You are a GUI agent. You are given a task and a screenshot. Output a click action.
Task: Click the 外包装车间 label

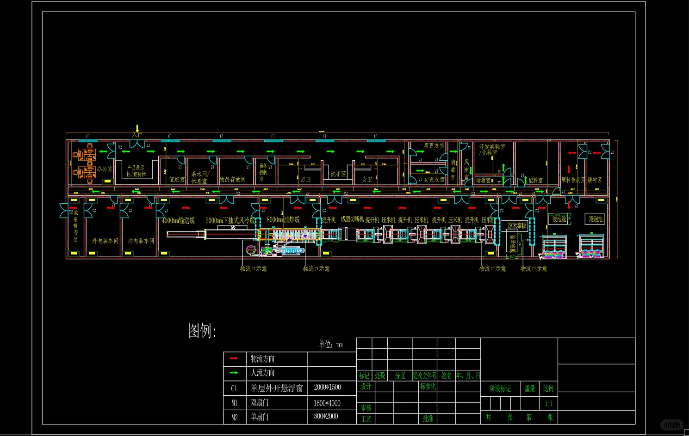pyautogui.click(x=105, y=241)
